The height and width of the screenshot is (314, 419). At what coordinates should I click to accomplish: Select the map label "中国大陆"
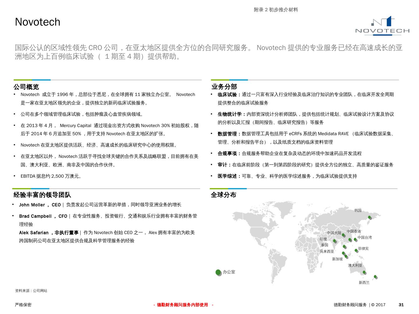(x=334, y=233)
